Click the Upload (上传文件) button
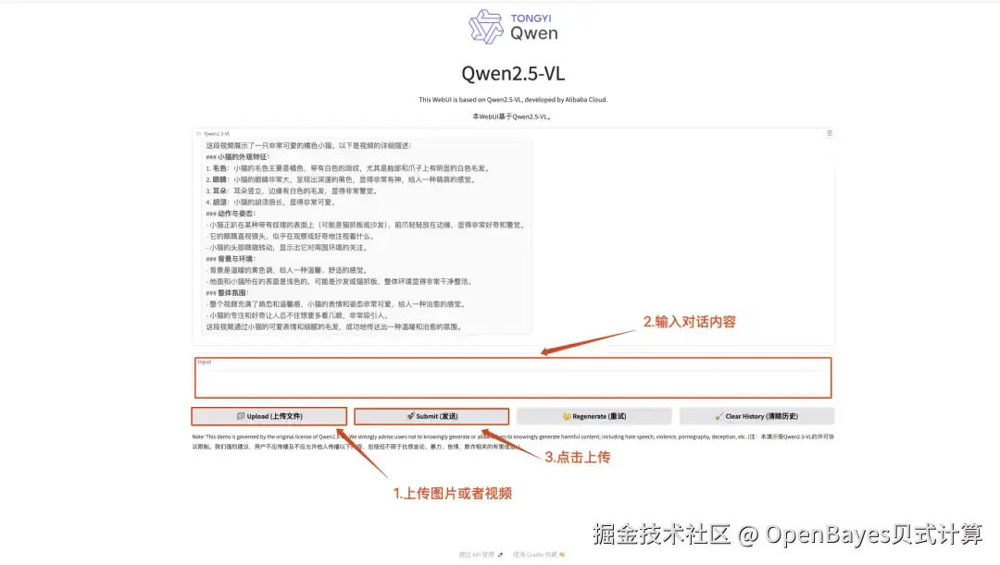This screenshot has height=565, width=1000. pos(269,416)
